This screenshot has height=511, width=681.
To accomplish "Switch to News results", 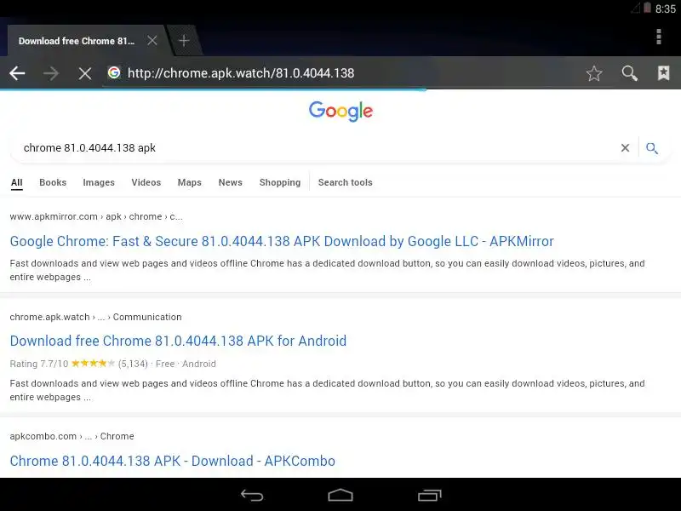I will click(x=230, y=182).
